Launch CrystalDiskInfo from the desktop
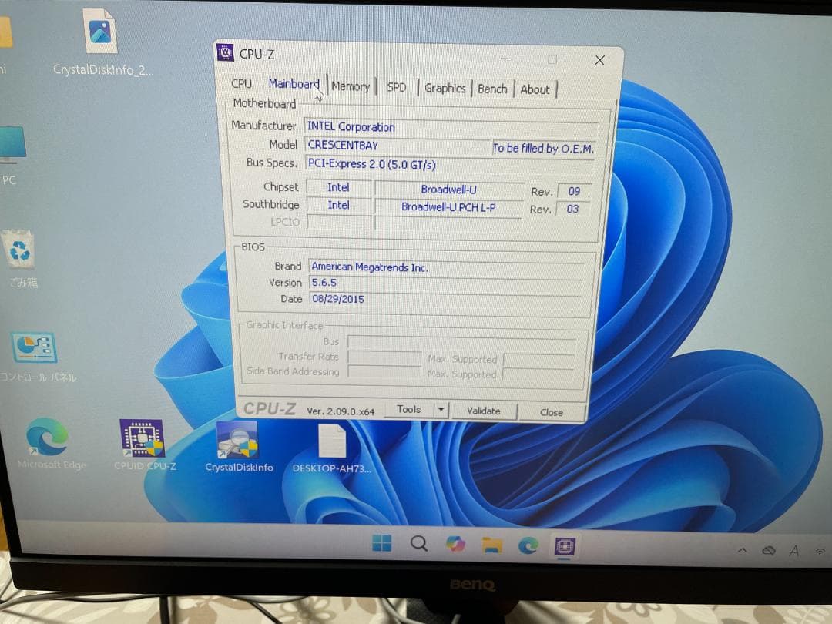Viewport: 832px width, 624px height. [x=239, y=439]
